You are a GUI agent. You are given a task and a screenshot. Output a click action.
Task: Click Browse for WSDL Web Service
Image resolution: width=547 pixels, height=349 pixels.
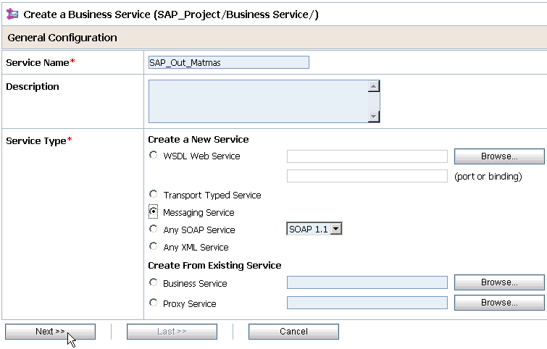(498, 156)
